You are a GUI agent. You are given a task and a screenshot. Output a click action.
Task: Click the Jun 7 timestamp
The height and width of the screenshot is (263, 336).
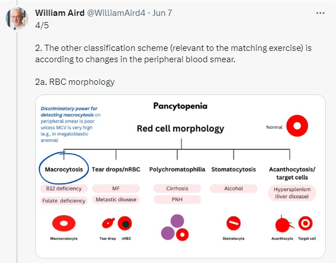[162, 13]
